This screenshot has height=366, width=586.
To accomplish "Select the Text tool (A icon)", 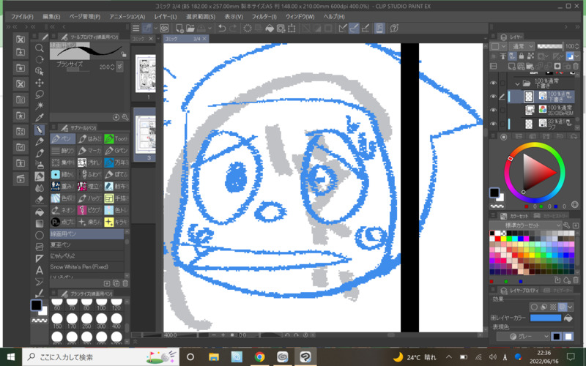I will click(x=40, y=270).
